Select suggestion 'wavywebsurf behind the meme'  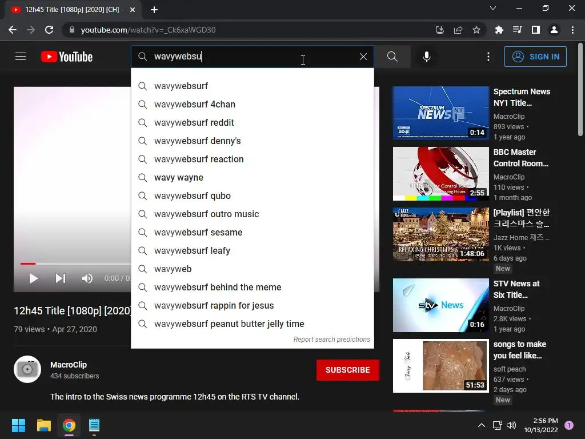click(x=252, y=288)
